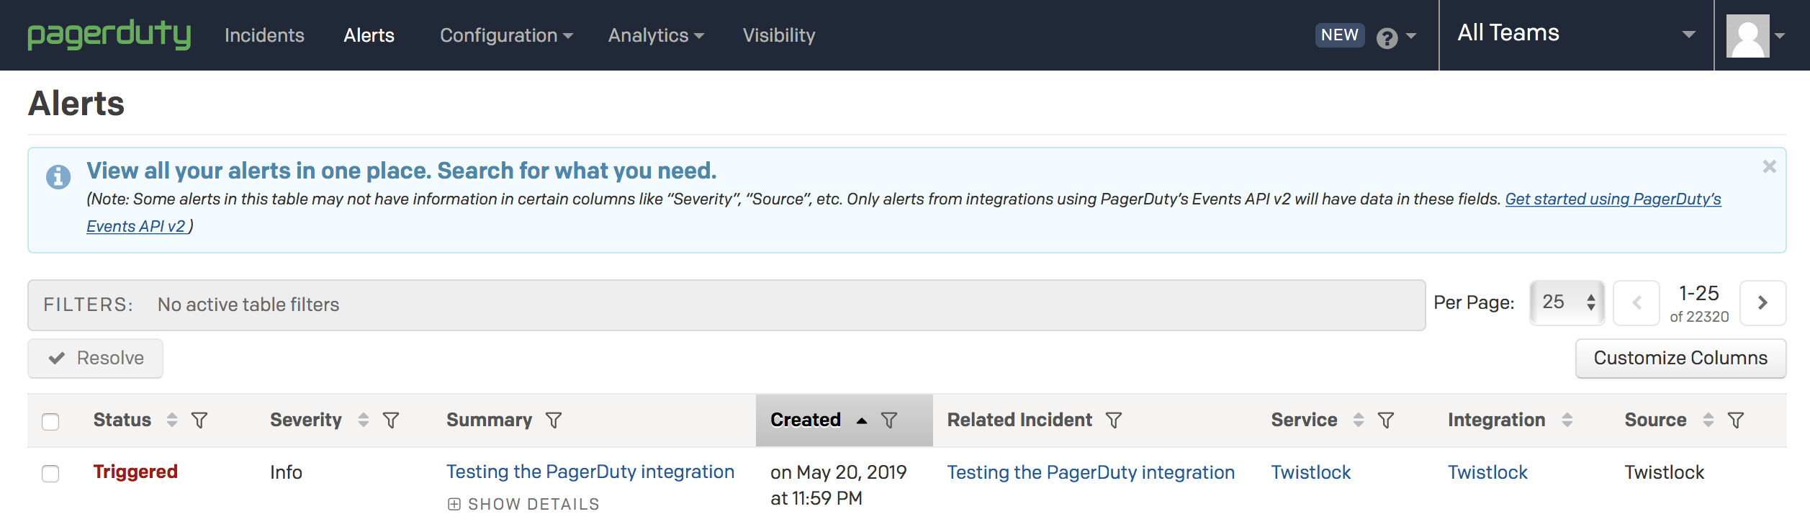Viewport: 1810px width, 527px height.
Task: Open the related incident link
Action: tap(1091, 472)
